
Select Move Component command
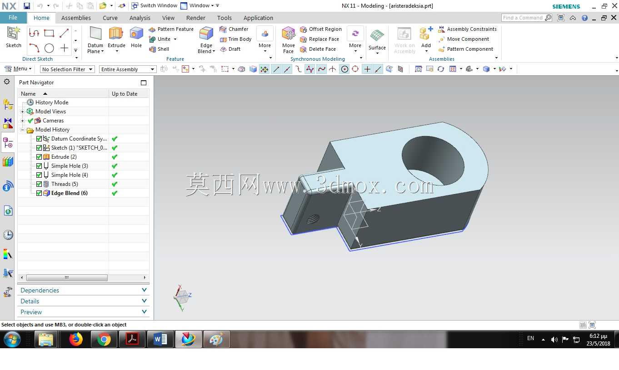point(464,39)
